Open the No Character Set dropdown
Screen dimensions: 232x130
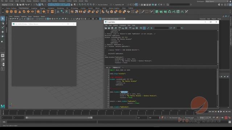175,118
